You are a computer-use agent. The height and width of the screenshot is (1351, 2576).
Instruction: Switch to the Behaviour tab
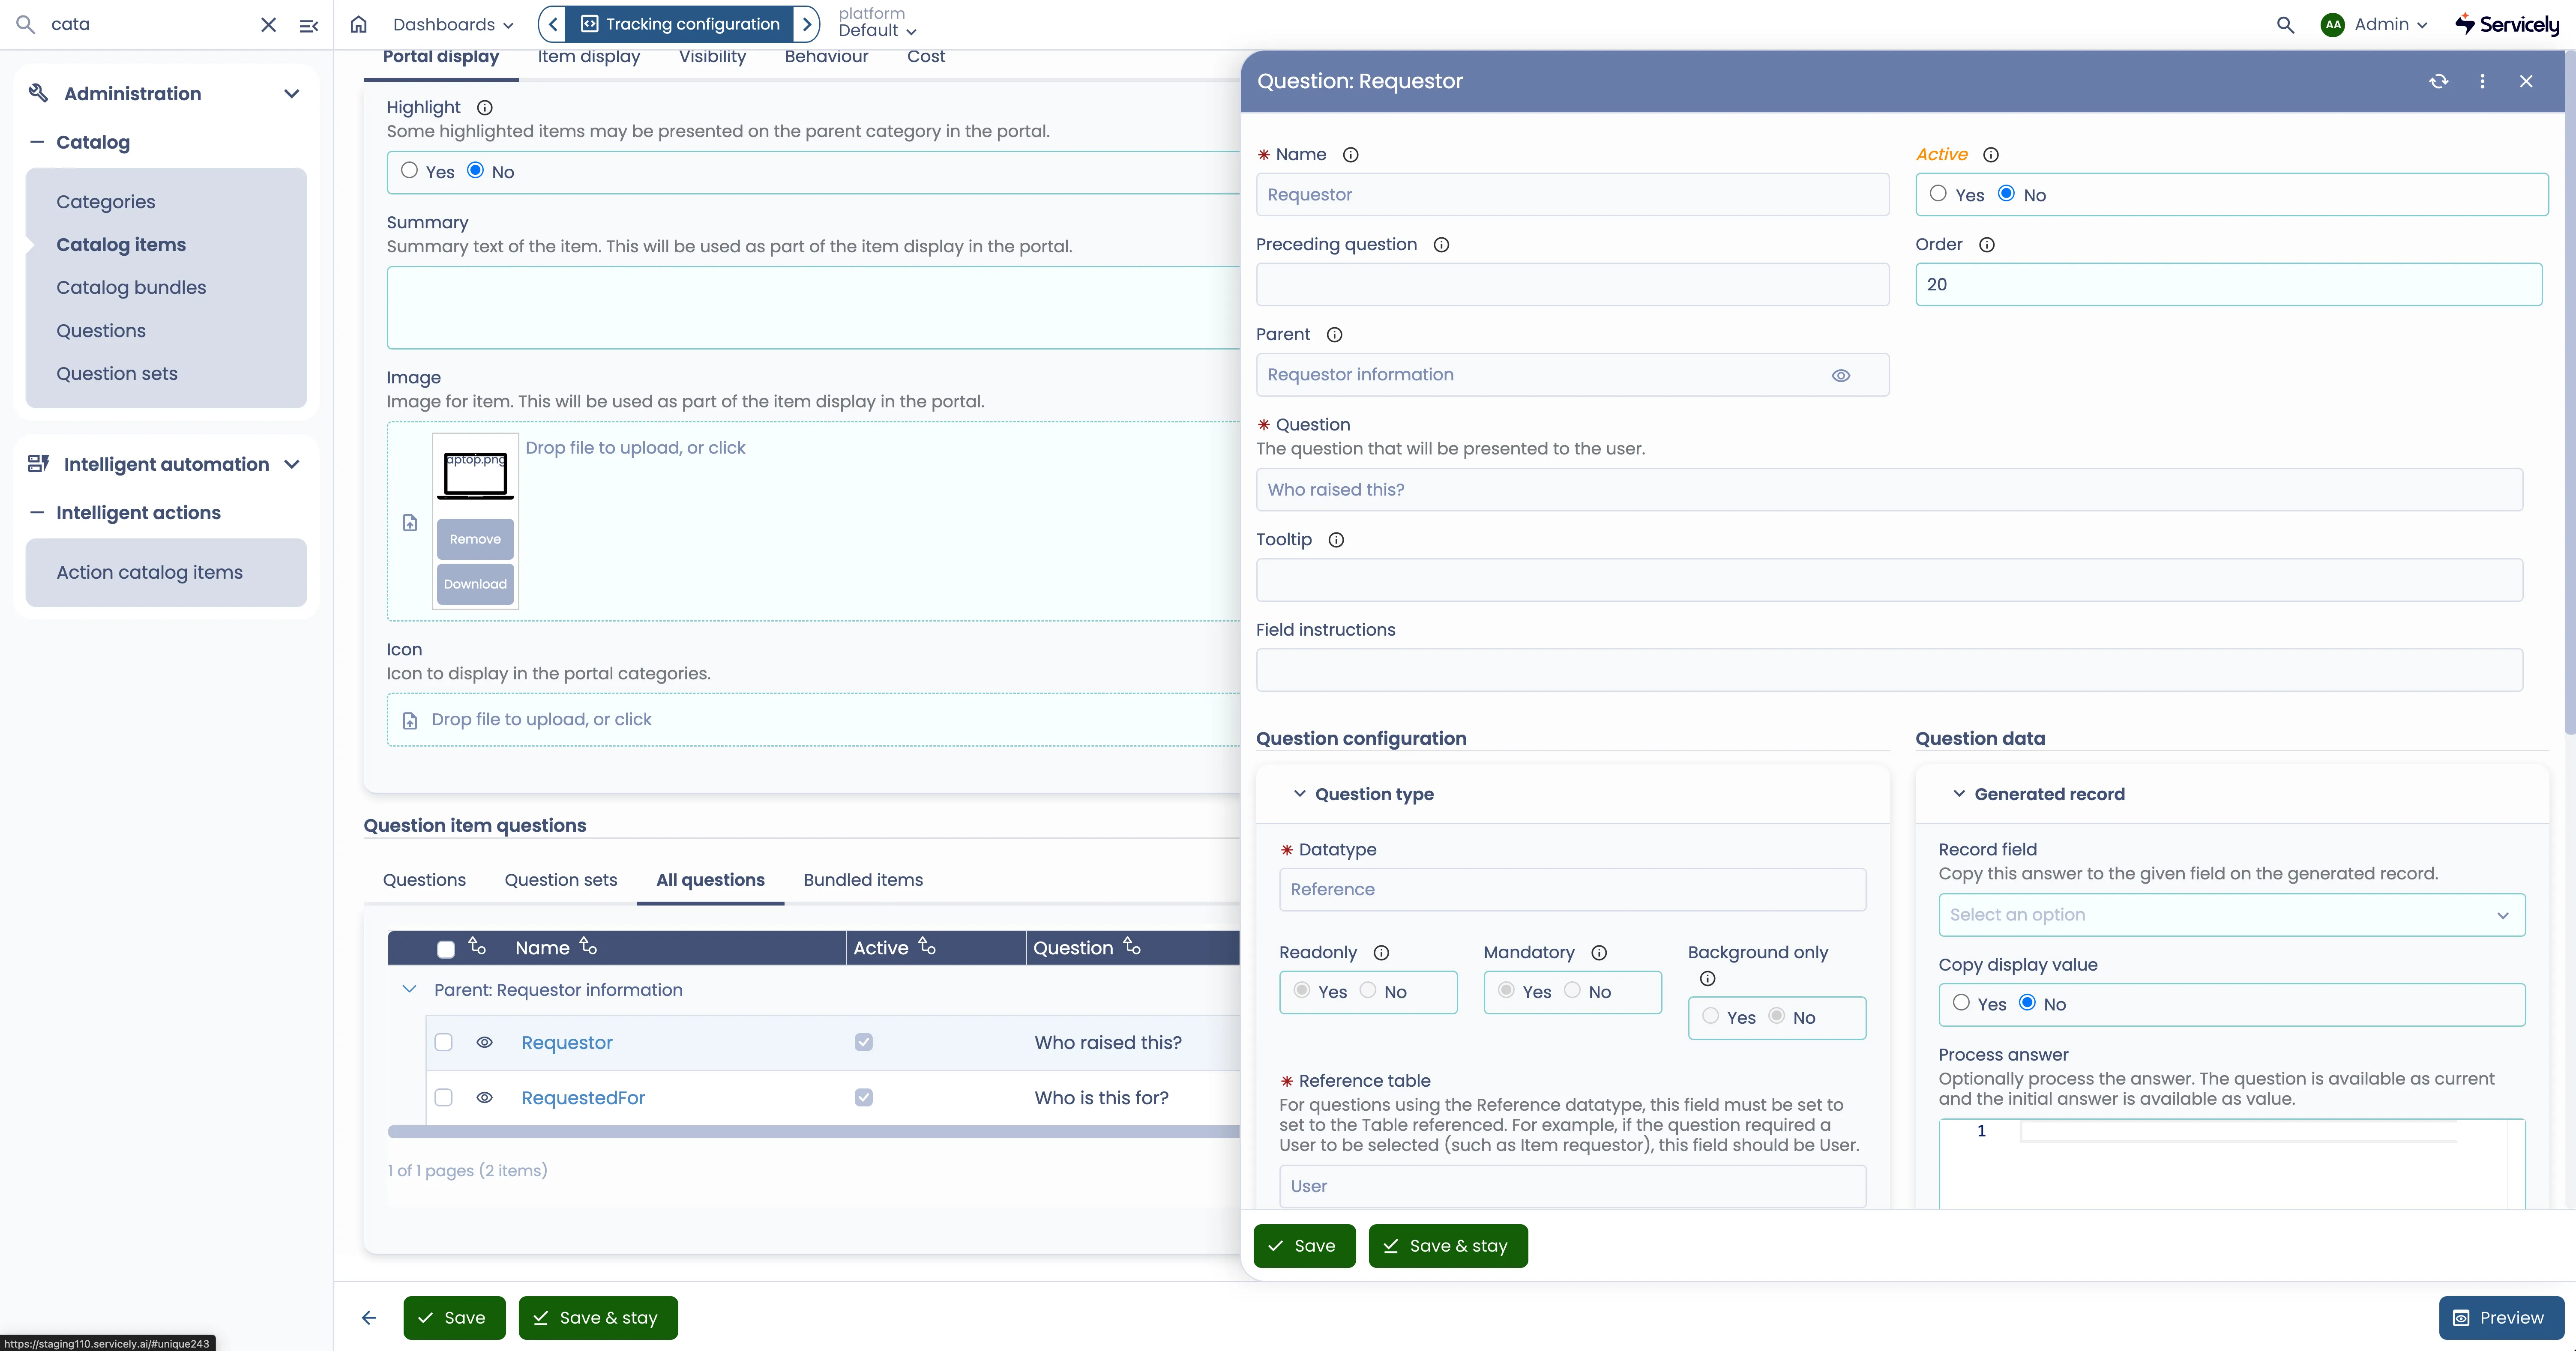pos(826,57)
